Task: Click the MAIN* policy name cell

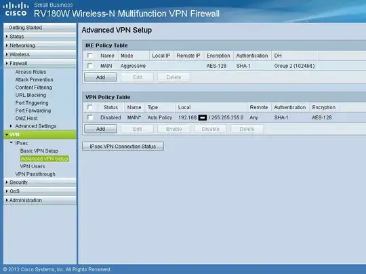Action: (134, 117)
